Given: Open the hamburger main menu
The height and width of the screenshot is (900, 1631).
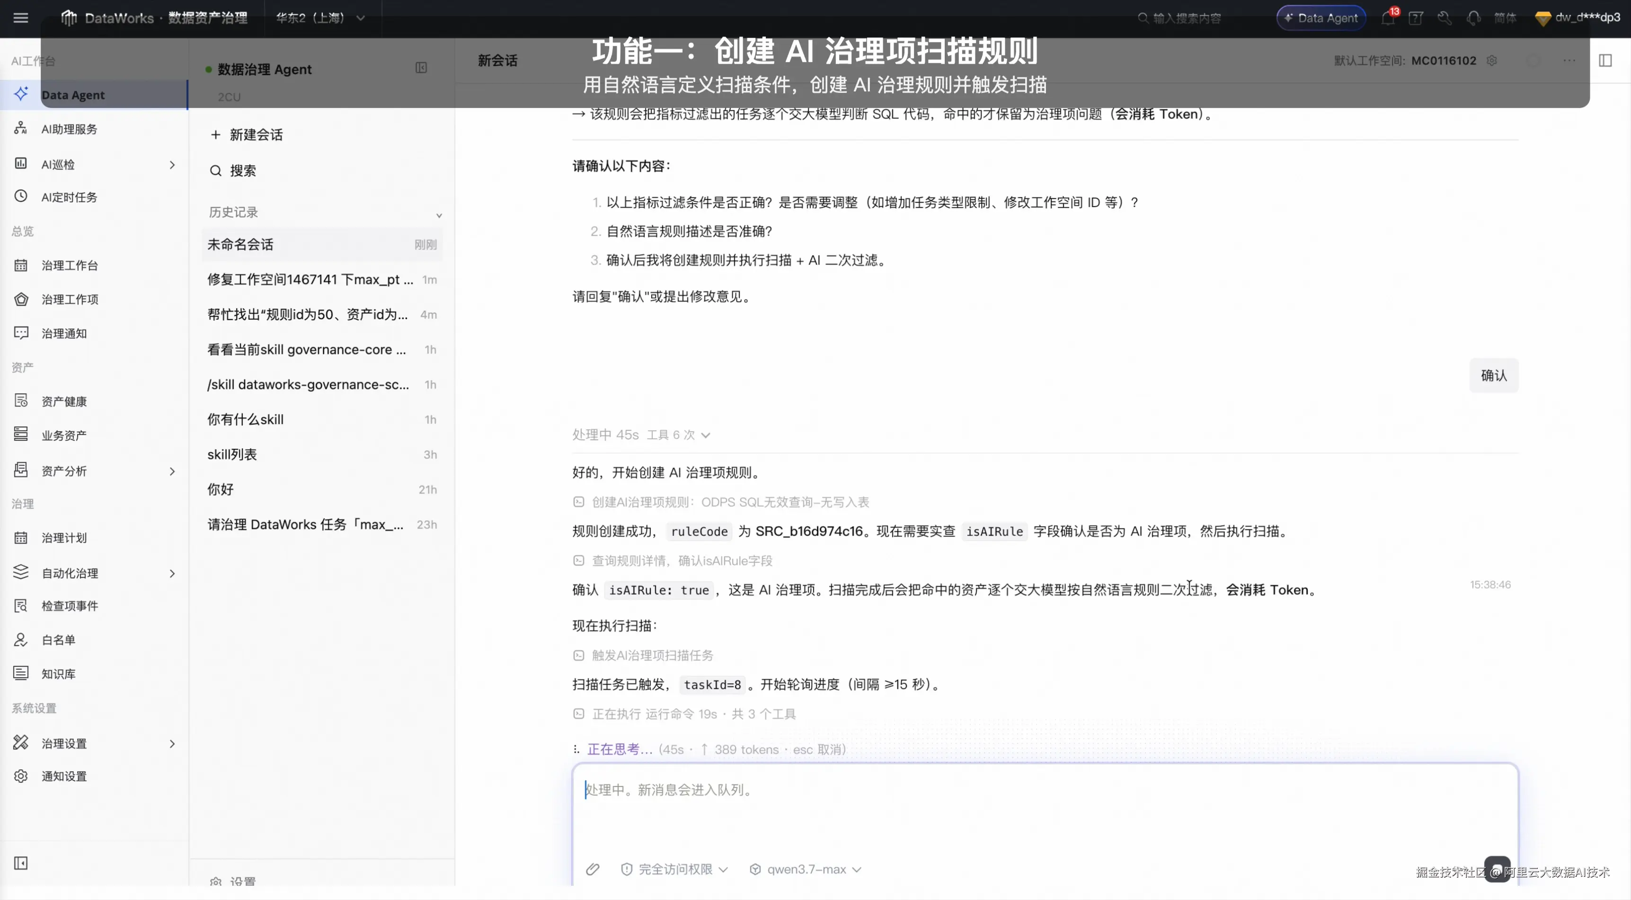Looking at the screenshot, I should click(x=21, y=18).
